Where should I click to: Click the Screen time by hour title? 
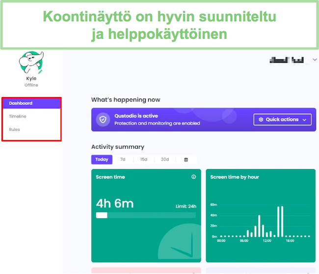pyautogui.click(x=235, y=177)
